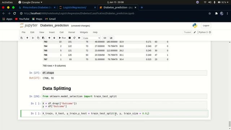Cut selected cells with scissors icon
Viewport: 231px width, 130px height.
click(33, 38)
